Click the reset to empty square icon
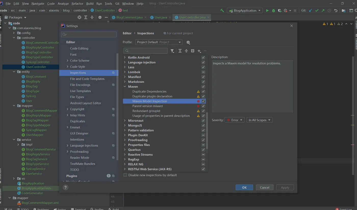 (x=193, y=51)
